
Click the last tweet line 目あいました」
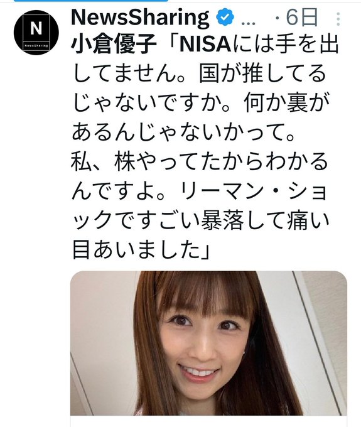[x=141, y=249]
